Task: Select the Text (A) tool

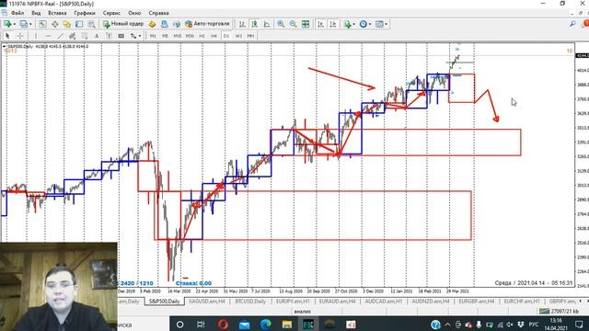Action: 97,36
